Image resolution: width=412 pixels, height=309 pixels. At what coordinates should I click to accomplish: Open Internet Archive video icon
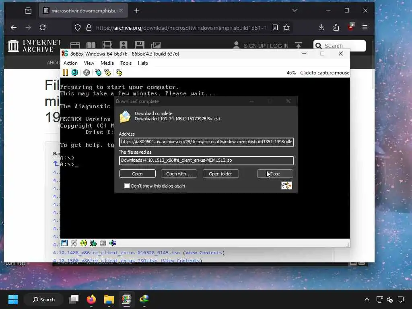pyautogui.click(x=107, y=45)
